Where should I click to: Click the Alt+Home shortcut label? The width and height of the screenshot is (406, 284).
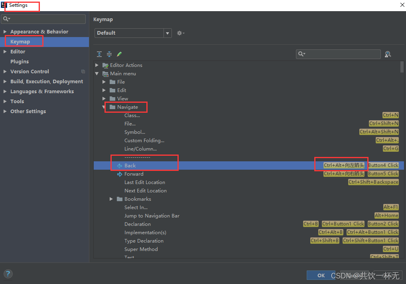point(386,215)
